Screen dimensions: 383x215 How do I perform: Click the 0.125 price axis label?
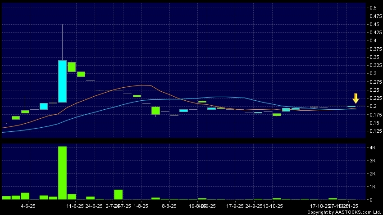(x=374, y=131)
